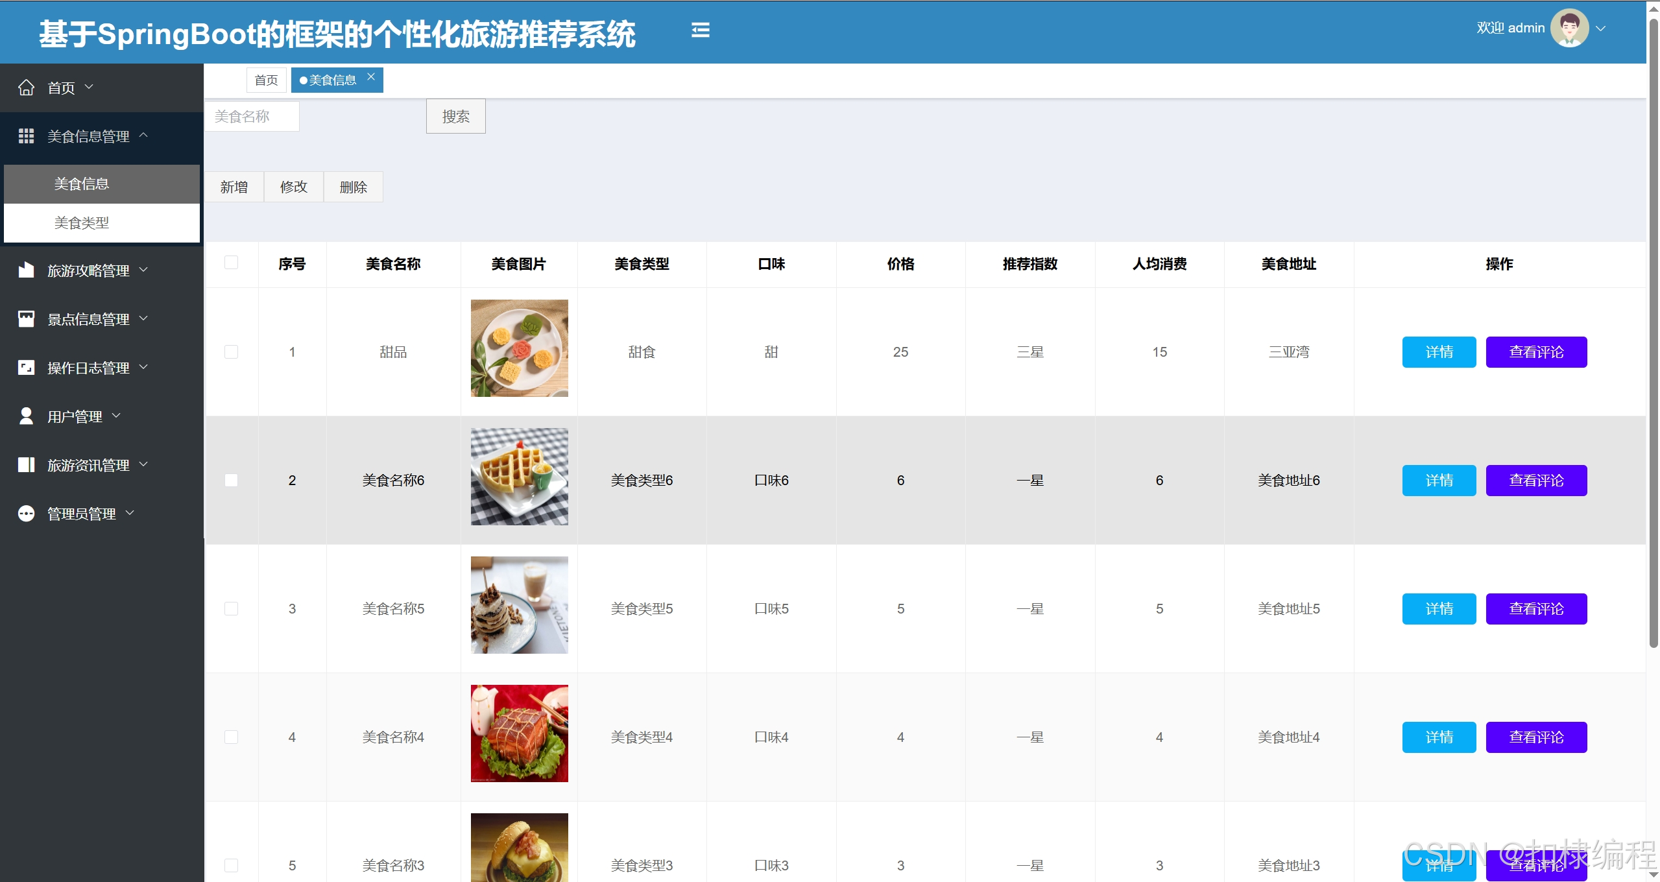The width and height of the screenshot is (1660, 882).
Task: Select 美食信息 submenu item
Action: tap(102, 184)
